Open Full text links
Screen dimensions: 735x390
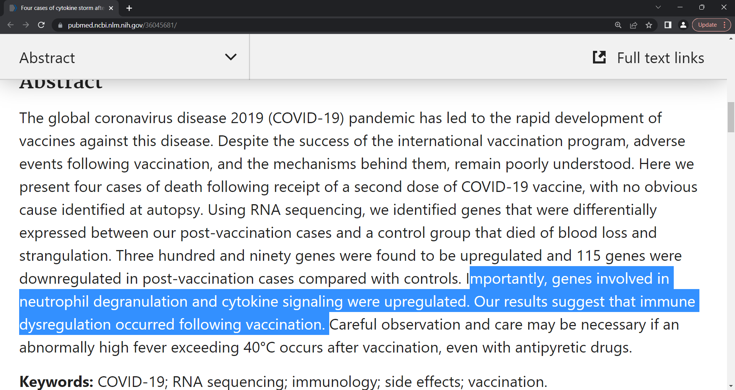pos(660,58)
